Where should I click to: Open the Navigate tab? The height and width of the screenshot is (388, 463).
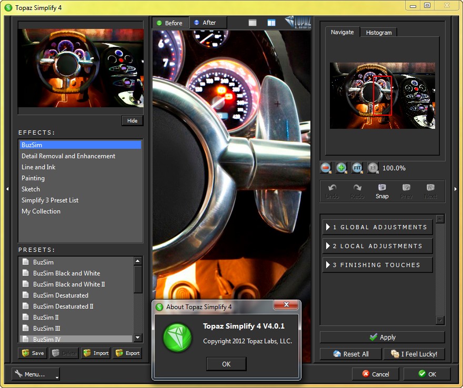[x=342, y=32]
